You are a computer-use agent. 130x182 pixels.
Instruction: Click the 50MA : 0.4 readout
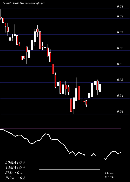pyautogui.click(x=15, y=162)
